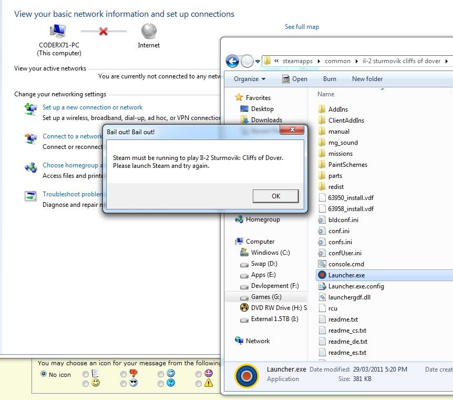Go back in the Explorer window
Viewport: 453px width, 400px height.
tap(232, 61)
